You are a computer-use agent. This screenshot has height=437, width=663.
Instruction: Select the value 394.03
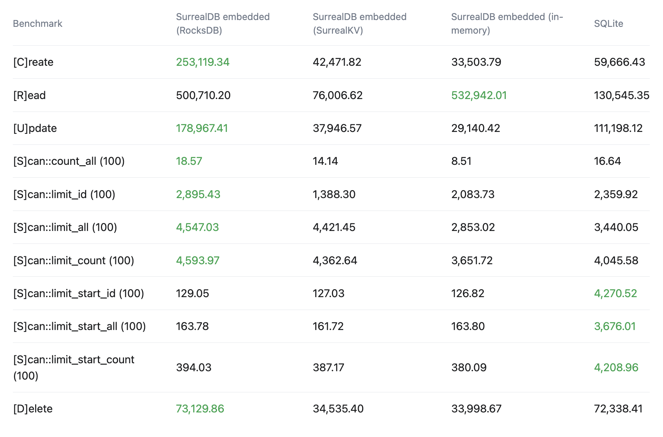tap(194, 367)
